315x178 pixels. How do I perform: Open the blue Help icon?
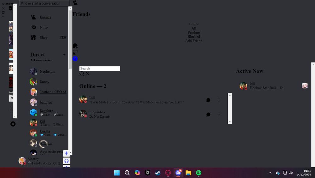tap(75, 59)
